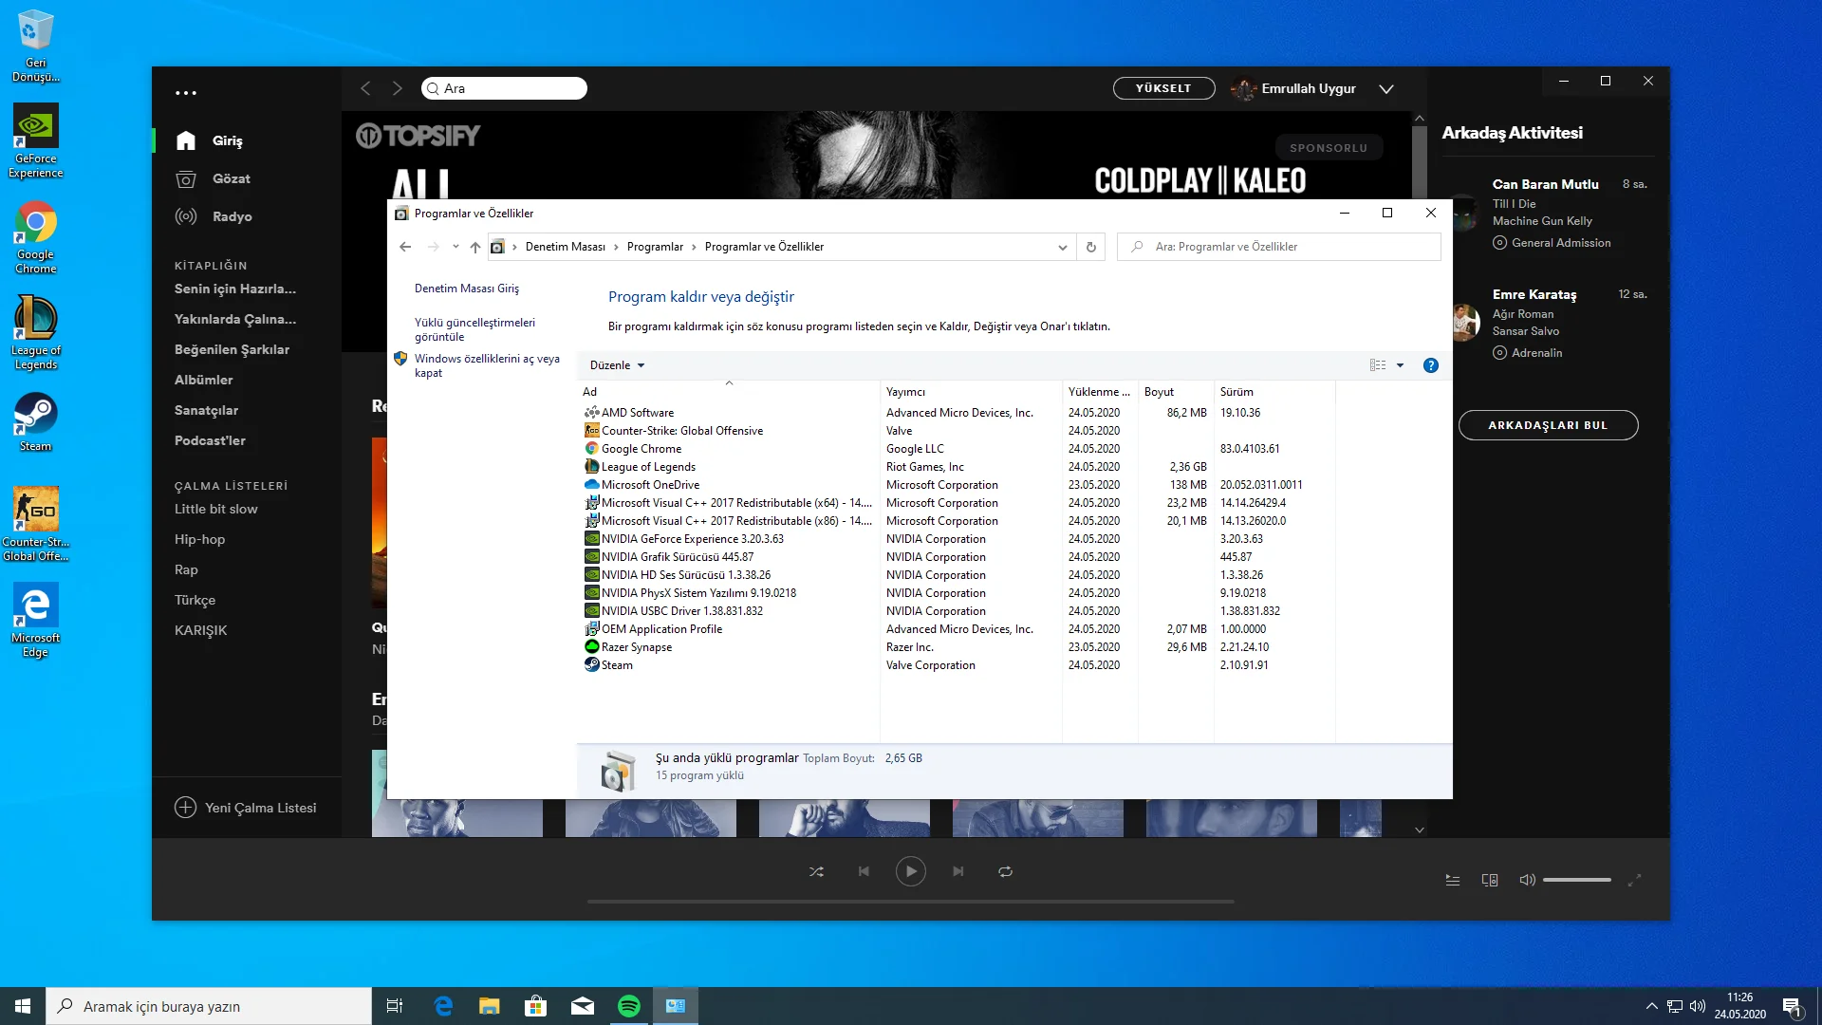Screen dimensions: 1822x1025
Task: Open the connect to device icon
Action: click(1490, 880)
